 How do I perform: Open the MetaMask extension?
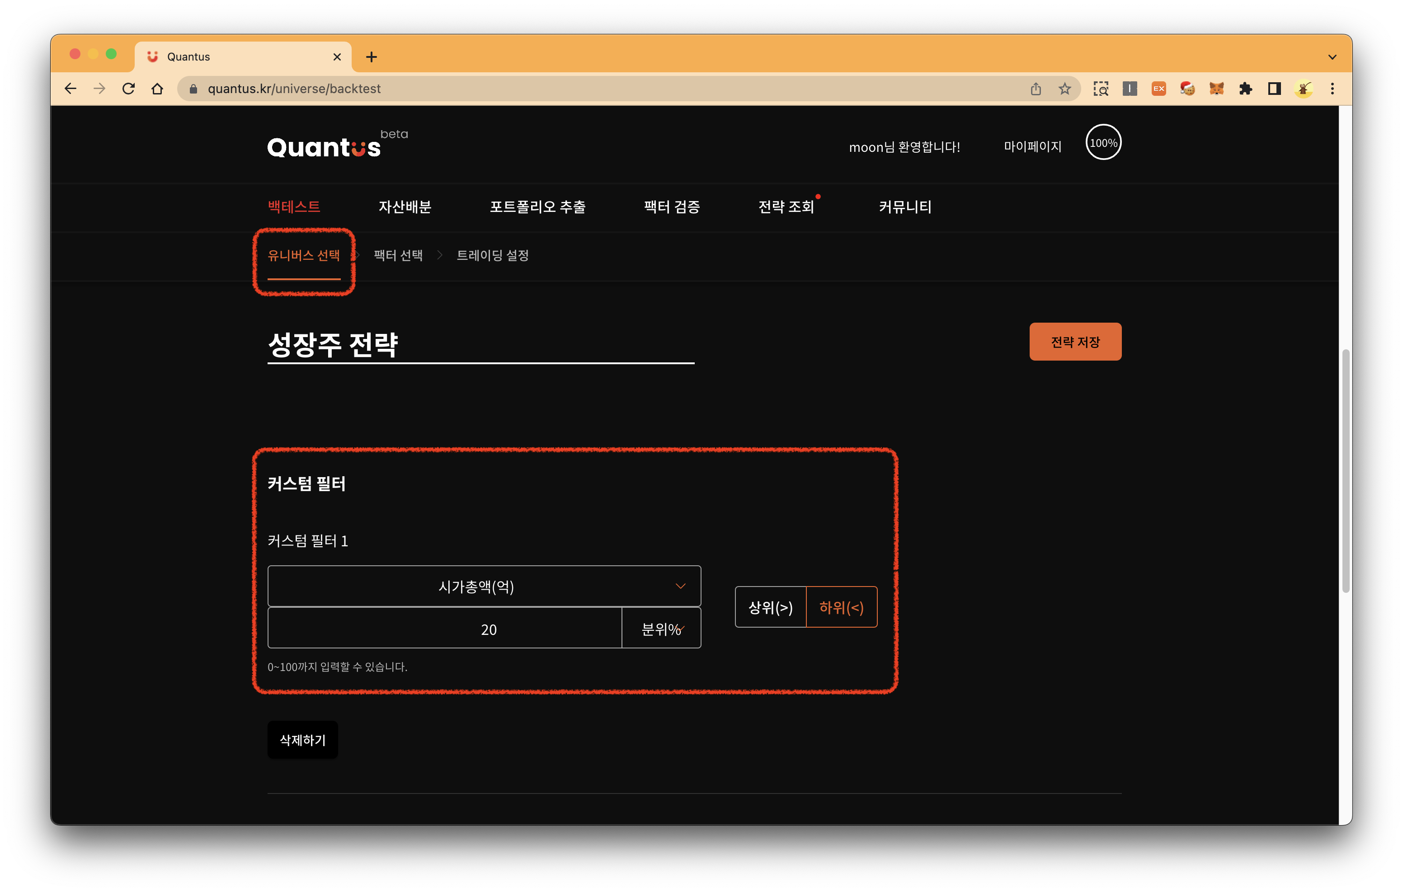tap(1216, 89)
